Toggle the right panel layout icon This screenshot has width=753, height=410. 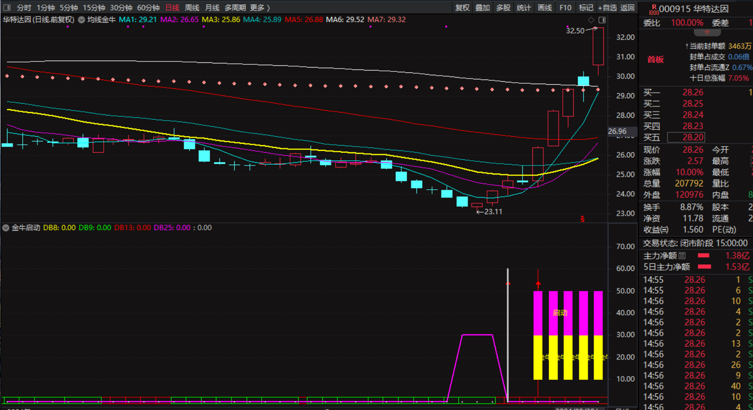coord(602,20)
